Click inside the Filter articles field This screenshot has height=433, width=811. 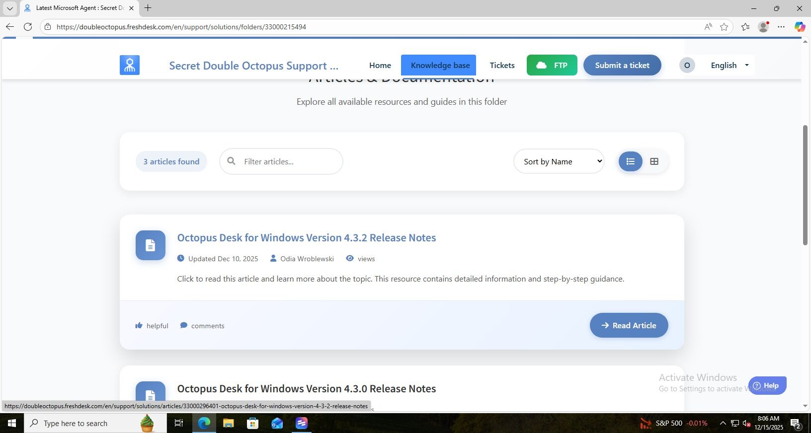tap(281, 161)
